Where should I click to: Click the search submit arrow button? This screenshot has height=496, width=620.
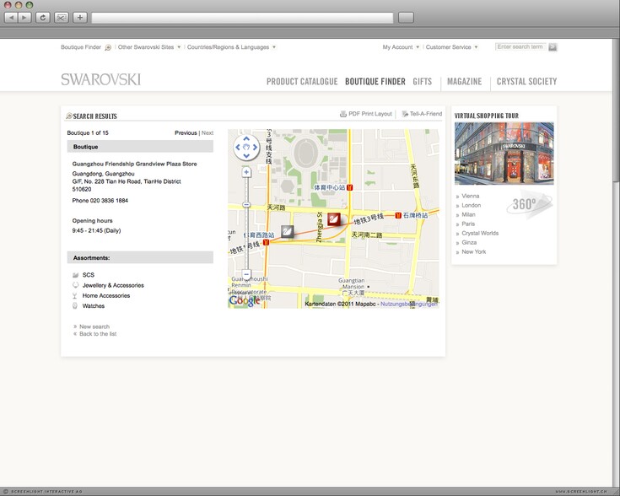(x=553, y=47)
